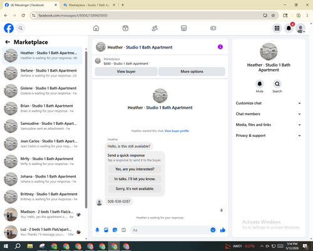
Task: Open the Brian conversation
Action: (42, 109)
